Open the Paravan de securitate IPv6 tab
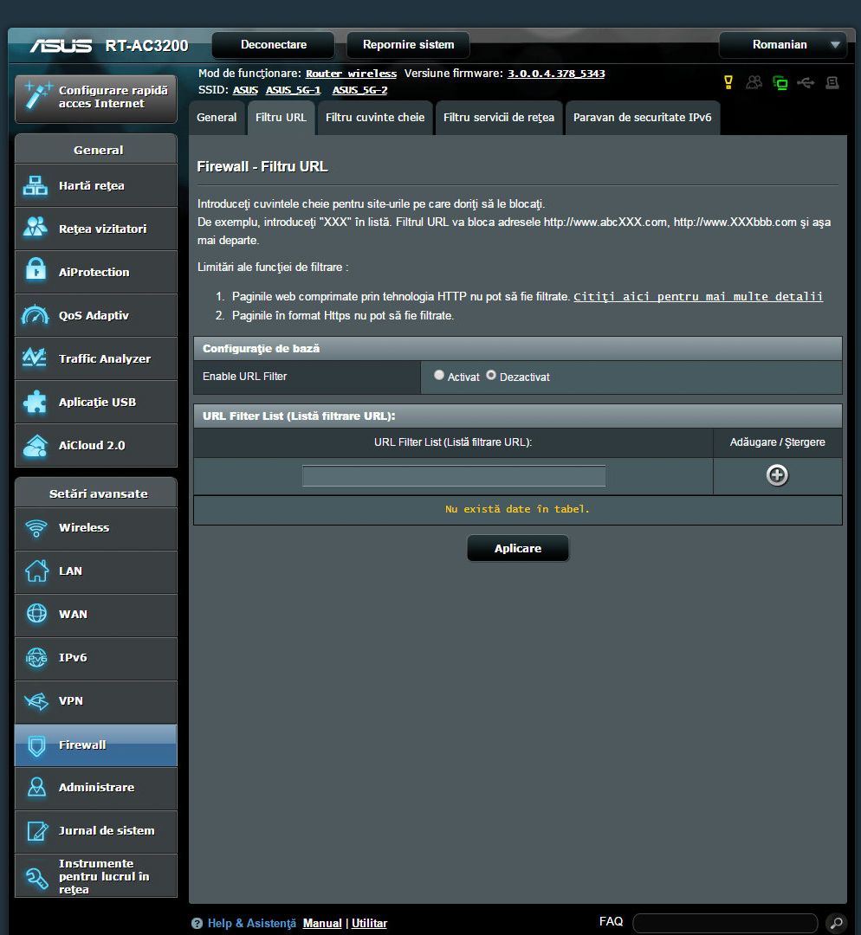Image resolution: width=861 pixels, height=935 pixels. (x=642, y=118)
